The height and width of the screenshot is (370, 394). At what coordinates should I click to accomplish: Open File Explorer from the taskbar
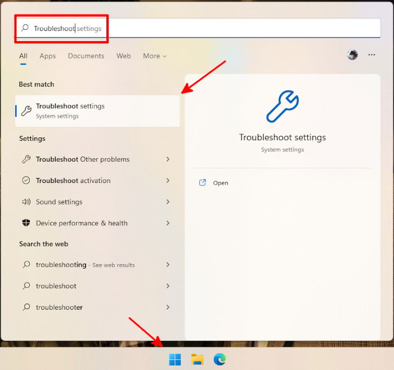point(197,359)
